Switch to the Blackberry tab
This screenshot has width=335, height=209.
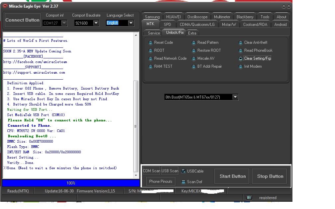click(245, 17)
